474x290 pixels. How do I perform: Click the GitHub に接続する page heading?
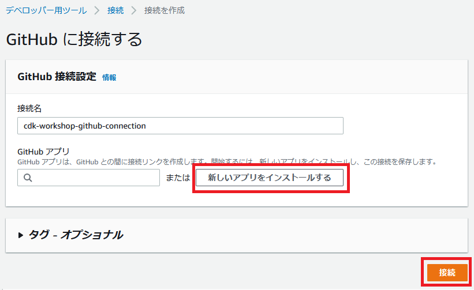(x=74, y=40)
